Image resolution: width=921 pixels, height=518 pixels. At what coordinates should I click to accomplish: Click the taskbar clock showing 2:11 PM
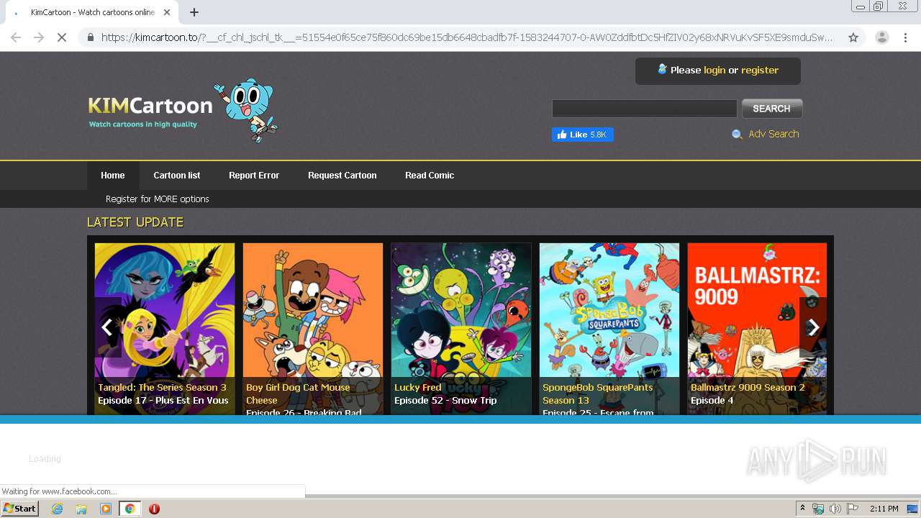click(x=884, y=509)
